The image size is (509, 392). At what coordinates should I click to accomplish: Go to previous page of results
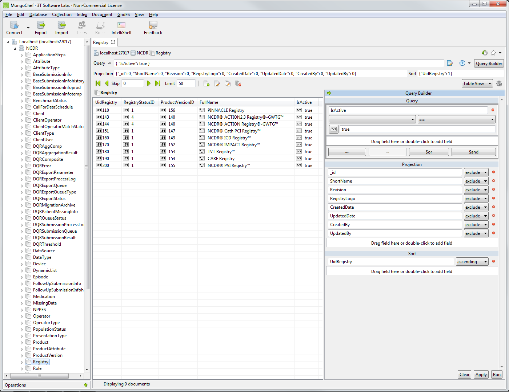click(107, 83)
